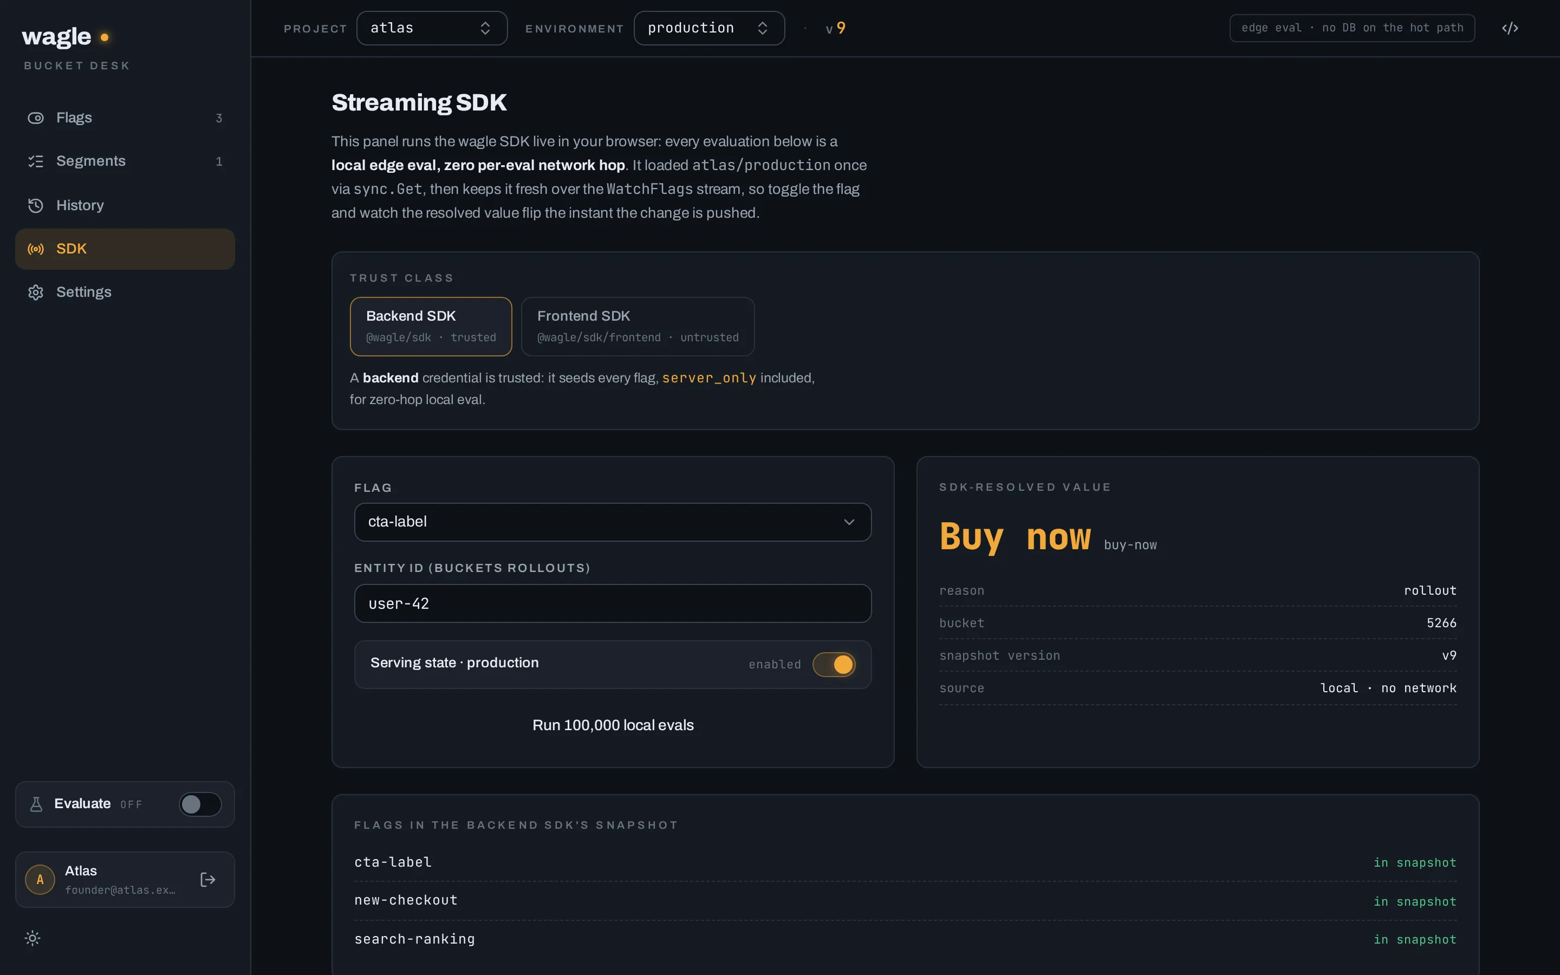Click the sign-out icon beside the Atlas account
Viewport: 1560px width, 975px height.
click(x=207, y=880)
